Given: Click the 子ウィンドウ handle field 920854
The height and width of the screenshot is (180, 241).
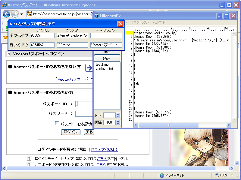Looking at the screenshot, I should click(42, 35).
